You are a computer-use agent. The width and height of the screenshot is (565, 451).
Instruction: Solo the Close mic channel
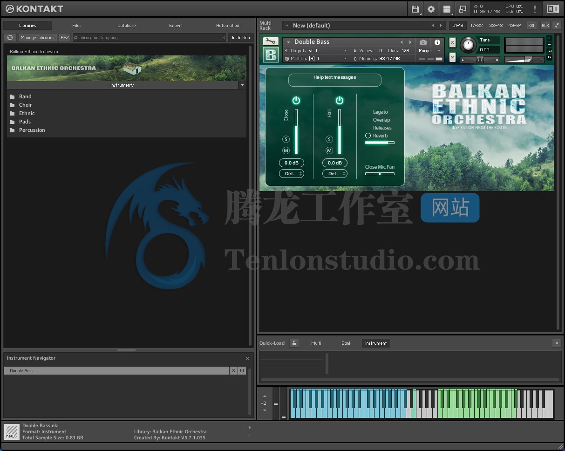(x=286, y=139)
